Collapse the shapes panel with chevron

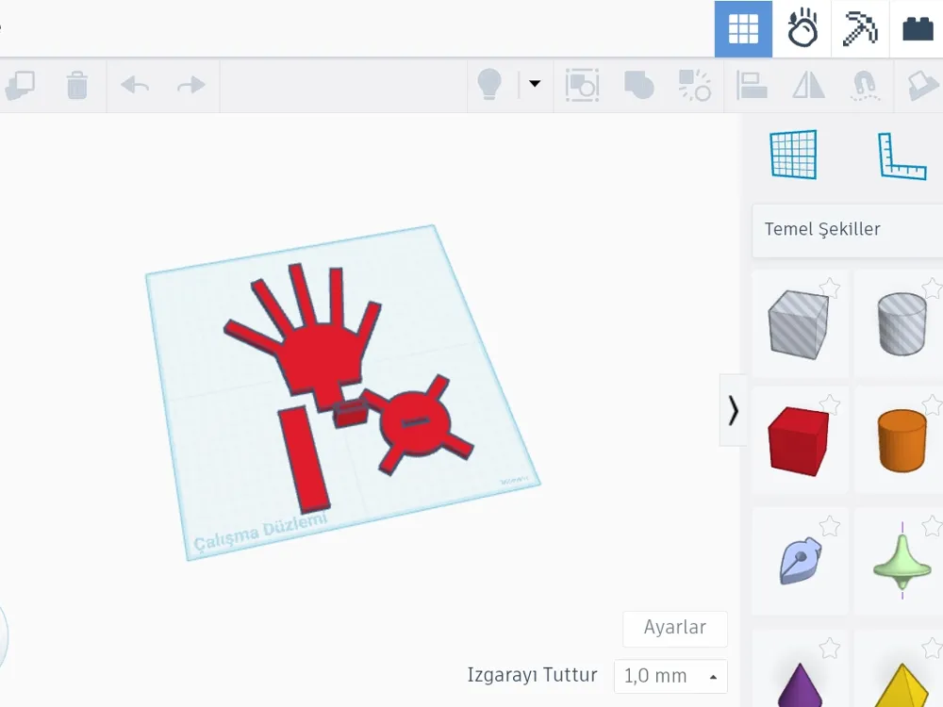coord(733,411)
